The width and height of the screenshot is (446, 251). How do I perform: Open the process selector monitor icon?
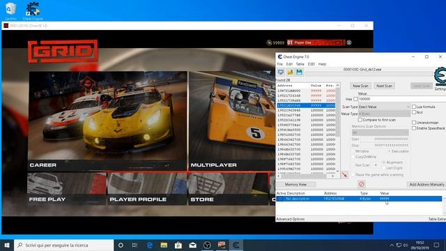[281, 73]
